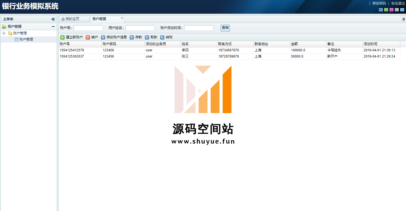
Task: Sort by the 姓名 column header
Action: point(199,44)
